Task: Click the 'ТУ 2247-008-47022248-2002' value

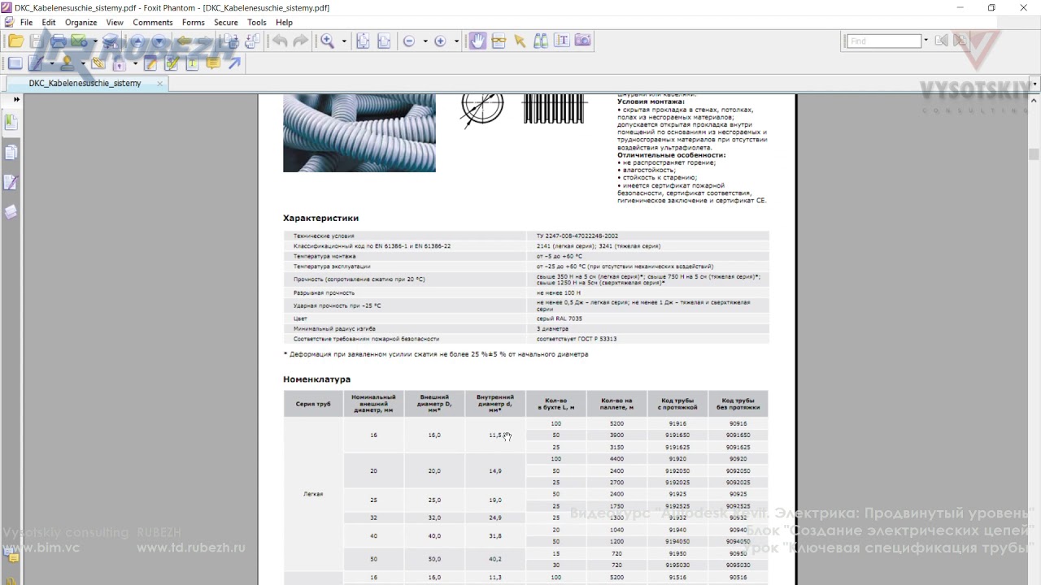Action: click(577, 236)
